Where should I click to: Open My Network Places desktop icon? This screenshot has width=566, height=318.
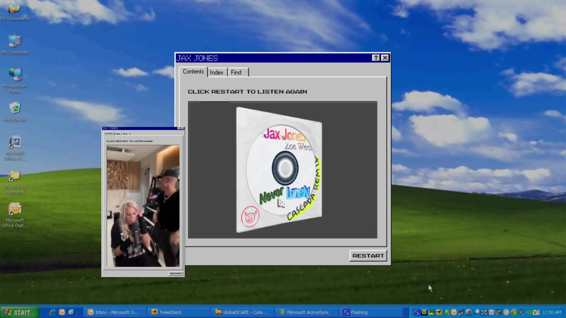pyautogui.click(x=15, y=81)
